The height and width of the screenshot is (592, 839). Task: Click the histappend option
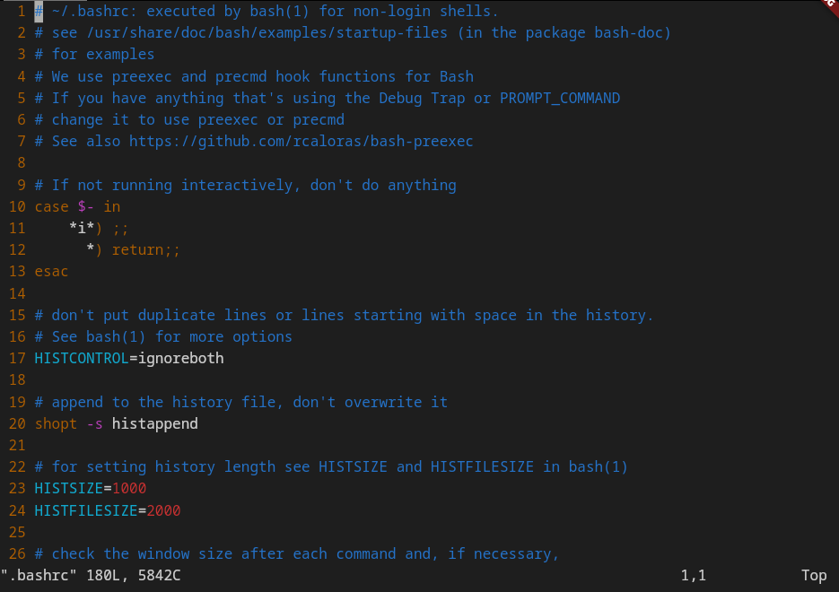[154, 423]
